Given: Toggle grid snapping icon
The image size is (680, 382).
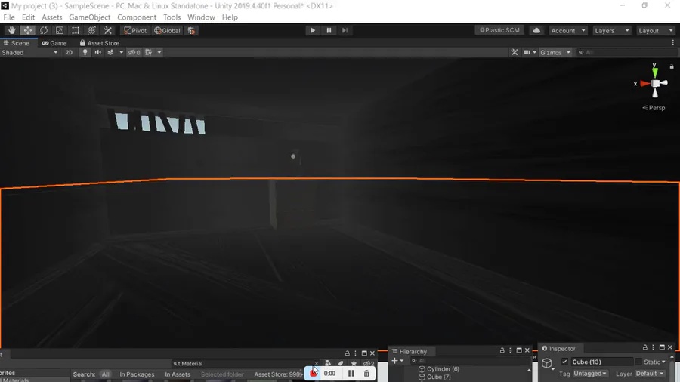Looking at the screenshot, I should click(191, 30).
